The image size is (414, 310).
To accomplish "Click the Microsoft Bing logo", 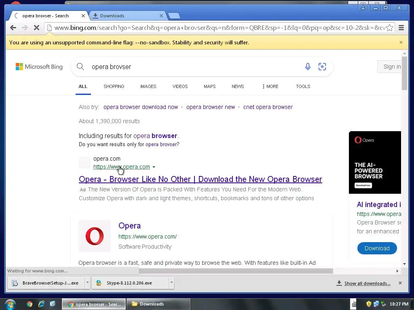I will coord(39,67).
